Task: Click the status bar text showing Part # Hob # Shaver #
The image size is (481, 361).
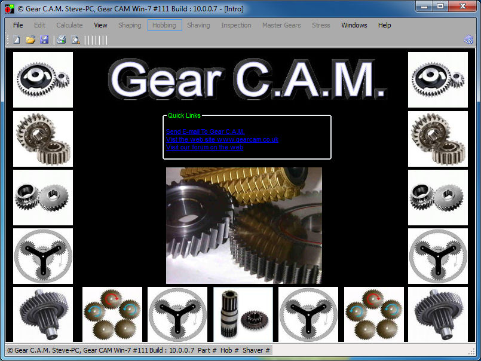Action: point(234,350)
